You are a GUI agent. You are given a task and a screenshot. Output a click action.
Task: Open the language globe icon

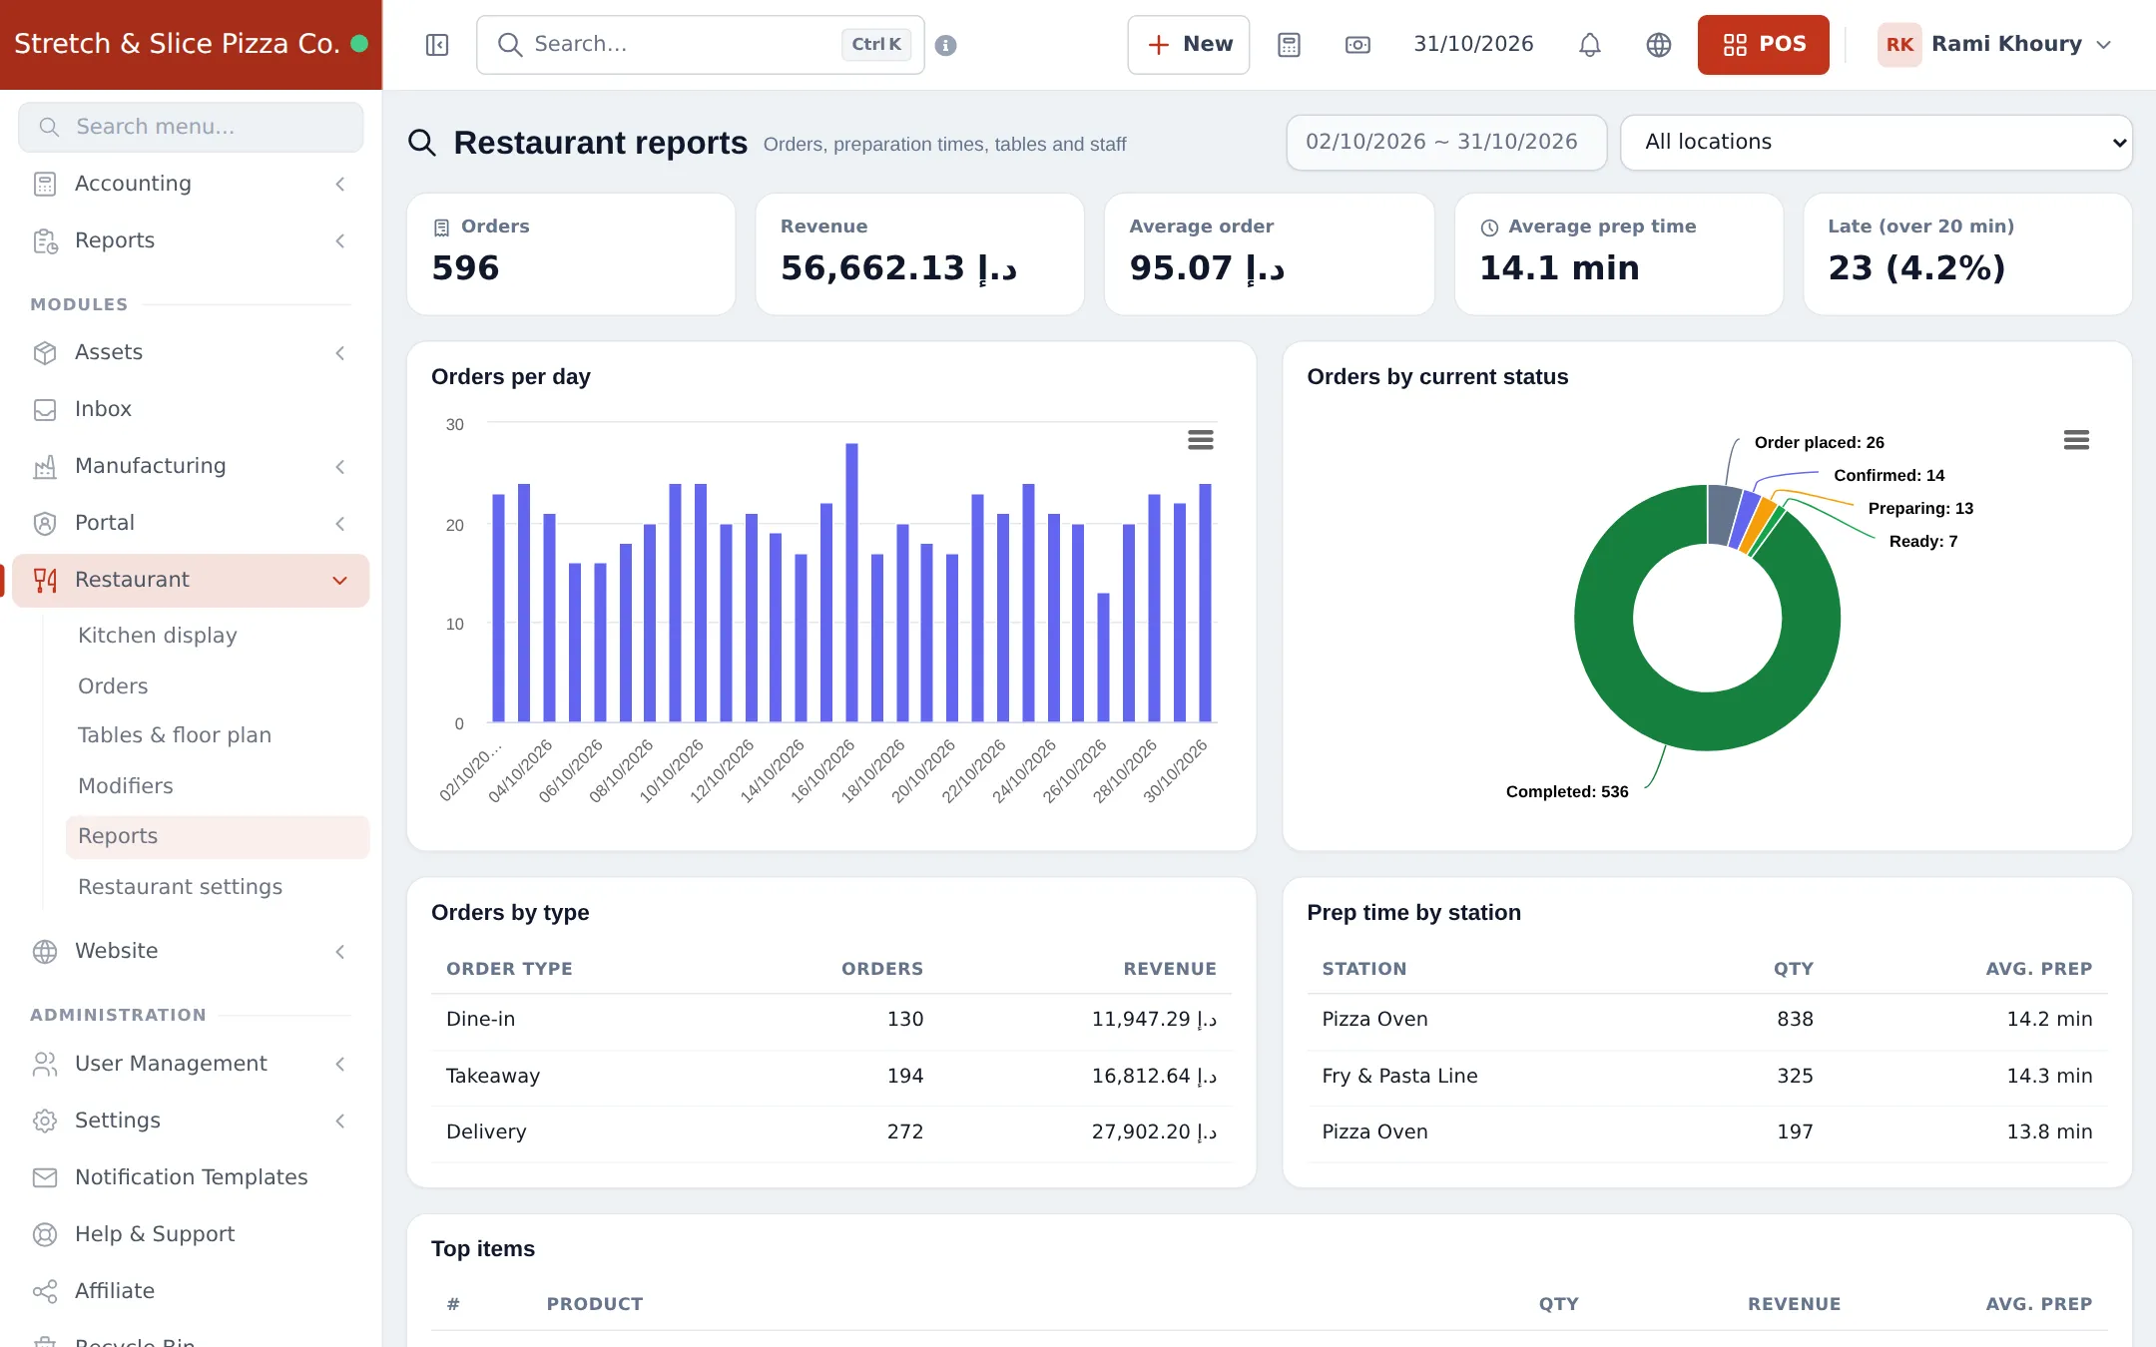click(1659, 45)
